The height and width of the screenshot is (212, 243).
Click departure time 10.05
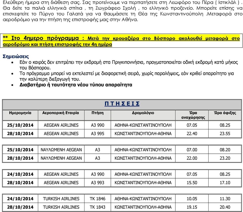coord(192,199)
